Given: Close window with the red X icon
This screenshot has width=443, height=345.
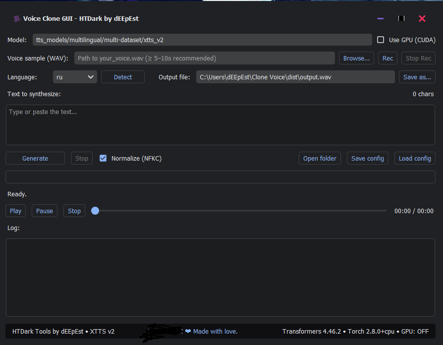Looking at the screenshot, I should pyautogui.click(x=422, y=18).
